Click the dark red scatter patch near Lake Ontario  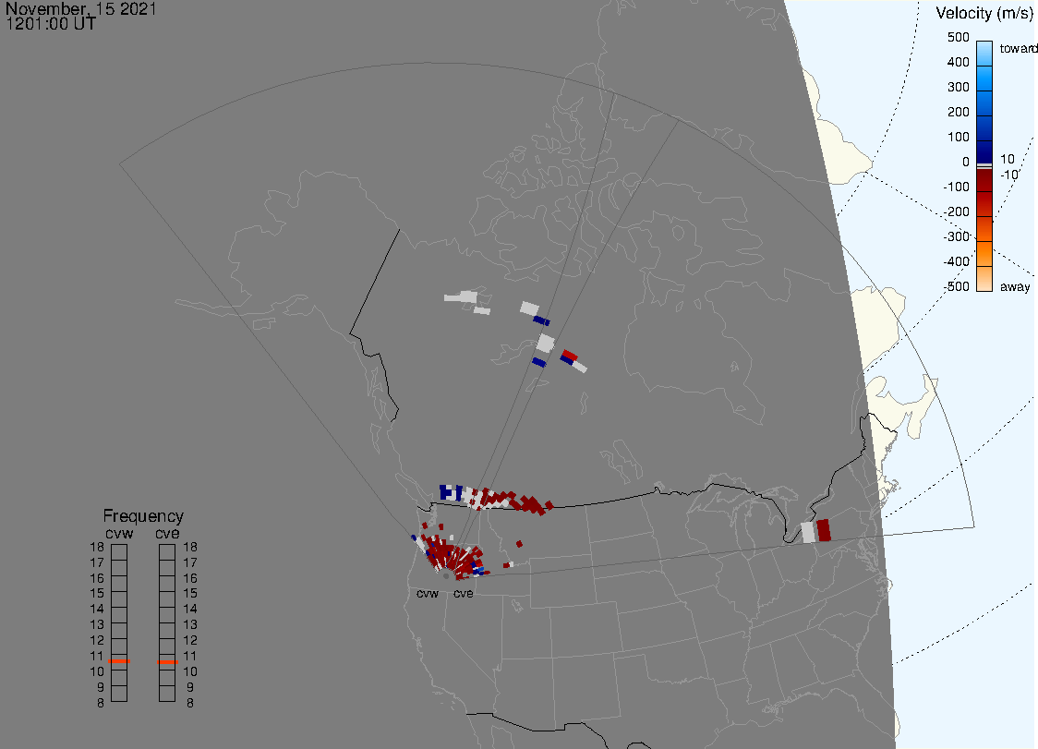824,530
